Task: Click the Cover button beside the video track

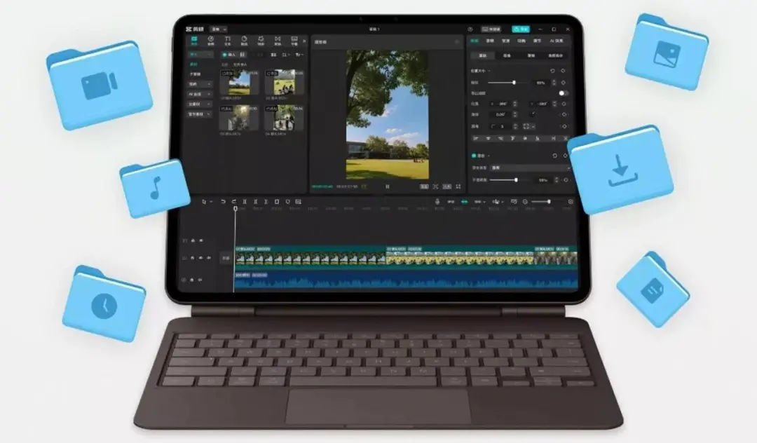Action: [x=226, y=259]
